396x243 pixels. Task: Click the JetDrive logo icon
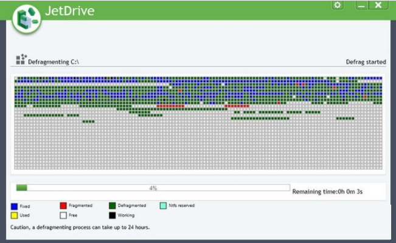pyautogui.click(x=27, y=19)
